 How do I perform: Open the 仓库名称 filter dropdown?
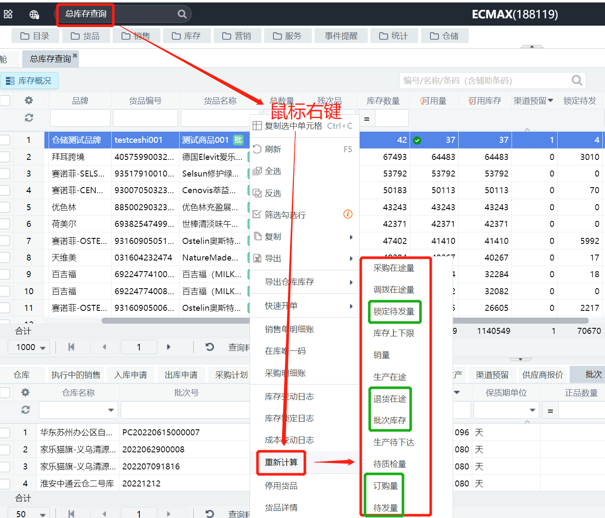coord(111,410)
